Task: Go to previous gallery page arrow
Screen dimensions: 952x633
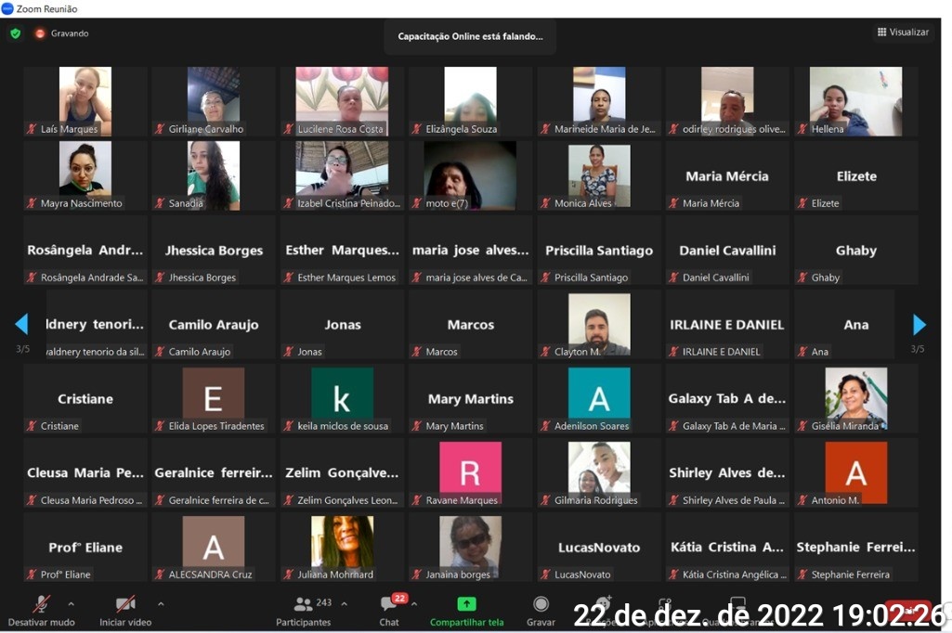Action: pos(21,325)
